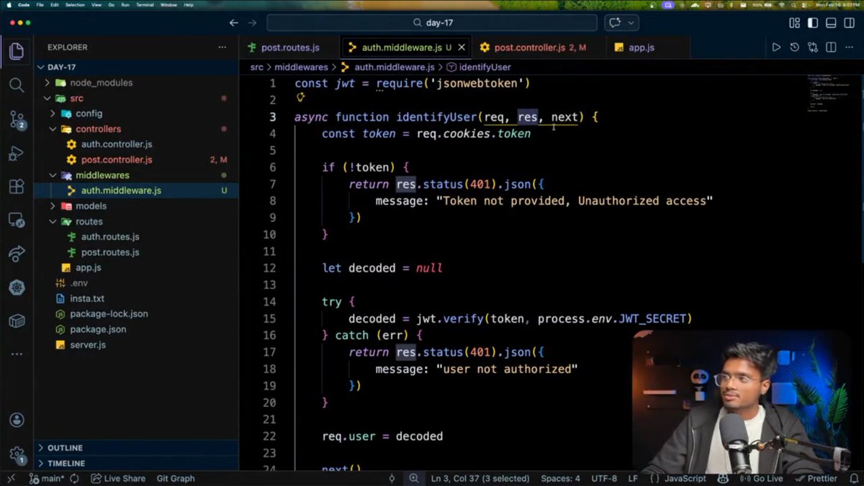Synchronize changes icon in status bar

coord(76,478)
